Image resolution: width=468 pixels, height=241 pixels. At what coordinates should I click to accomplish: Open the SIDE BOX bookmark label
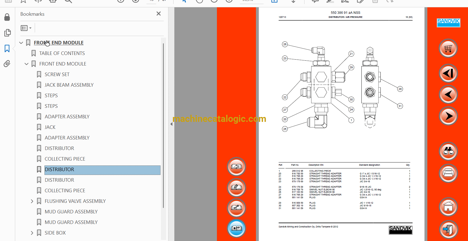coord(55,233)
